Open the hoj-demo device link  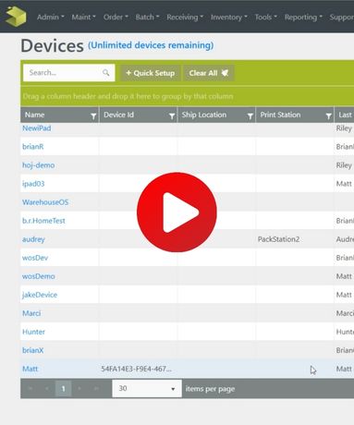tap(39, 165)
